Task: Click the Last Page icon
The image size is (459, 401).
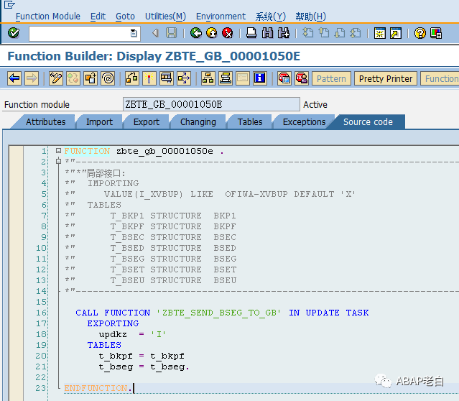Action: point(356,33)
